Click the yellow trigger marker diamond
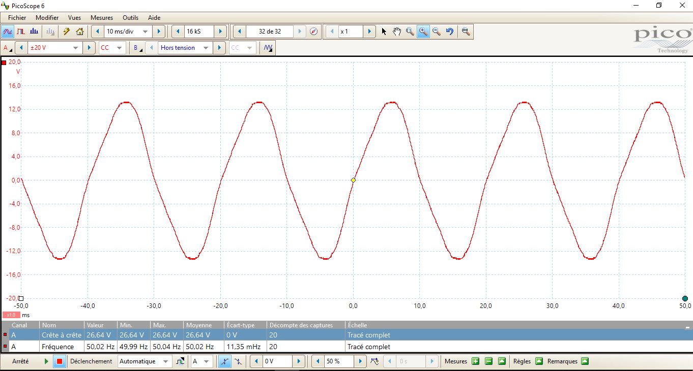Image resolution: width=693 pixels, height=371 pixels. [353, 180]
